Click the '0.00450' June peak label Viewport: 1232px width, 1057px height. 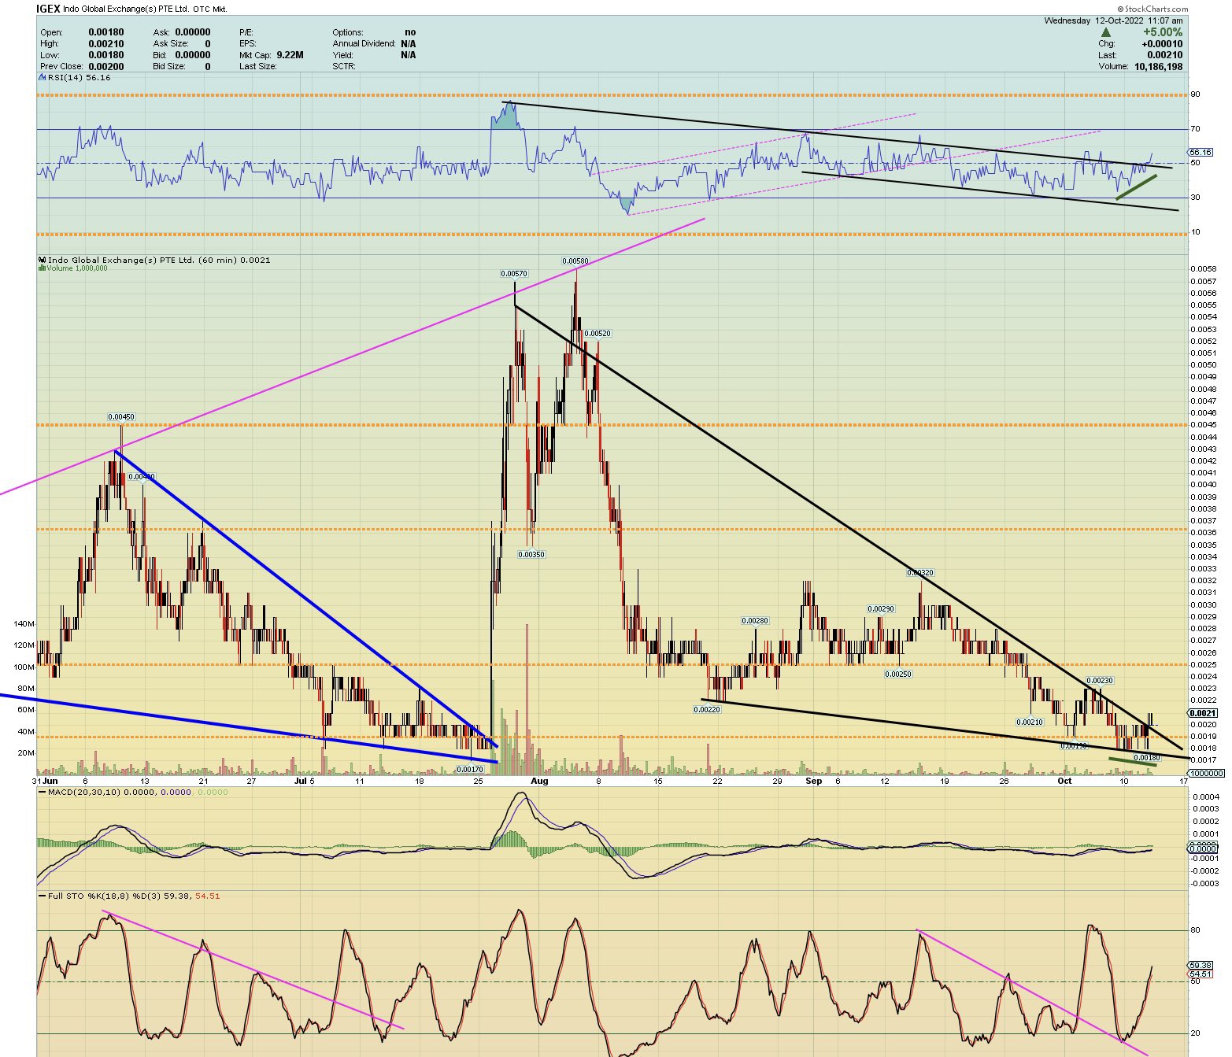pos(121,417)
